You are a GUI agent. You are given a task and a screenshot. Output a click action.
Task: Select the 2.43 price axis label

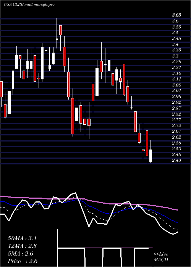tap(176, 160)
